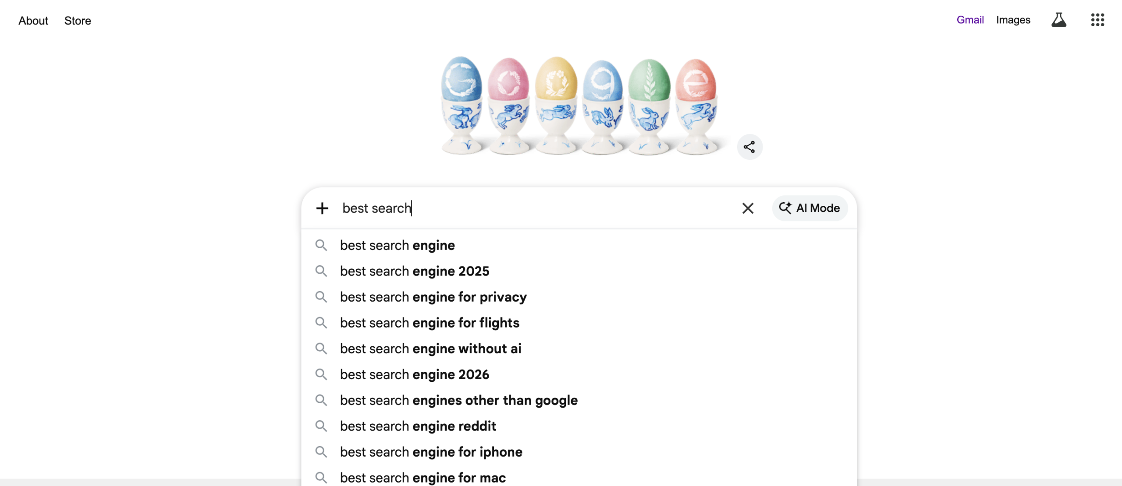This screenshot has width=1122, height=486.
Task: Open the Google apps grid
Action: (x=1097, y=20)
